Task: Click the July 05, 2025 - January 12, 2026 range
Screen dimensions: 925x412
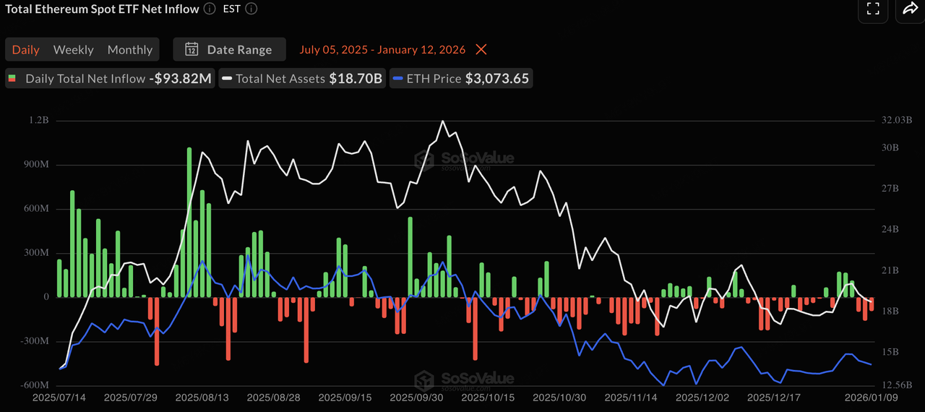Action: point(382,50)
